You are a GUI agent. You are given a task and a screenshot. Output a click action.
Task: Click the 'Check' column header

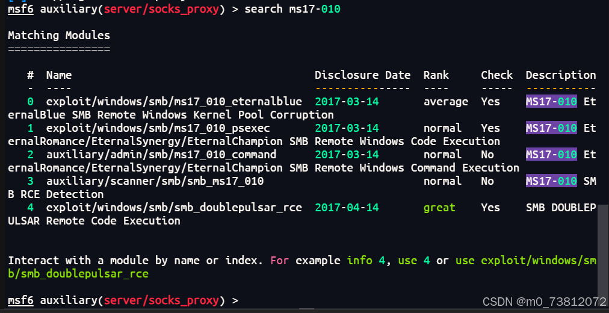click(496, 75)
